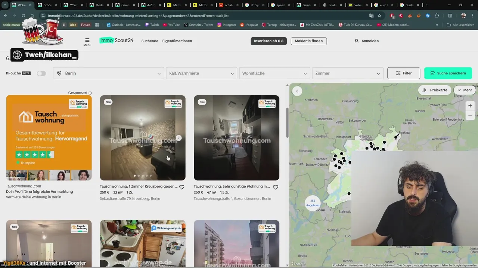Show next photo of Kreuzberg listing
Viewport: 478px width, 268px height.
179,138
